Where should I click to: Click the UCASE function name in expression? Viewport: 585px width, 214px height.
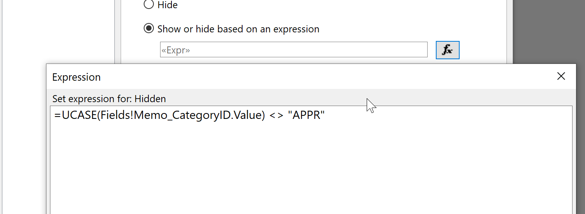[77, 115]
